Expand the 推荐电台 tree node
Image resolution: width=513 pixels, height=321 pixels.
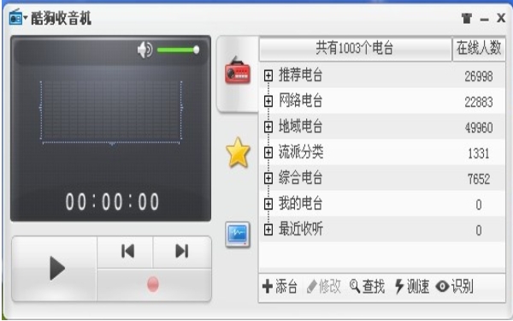pos(268,75)
